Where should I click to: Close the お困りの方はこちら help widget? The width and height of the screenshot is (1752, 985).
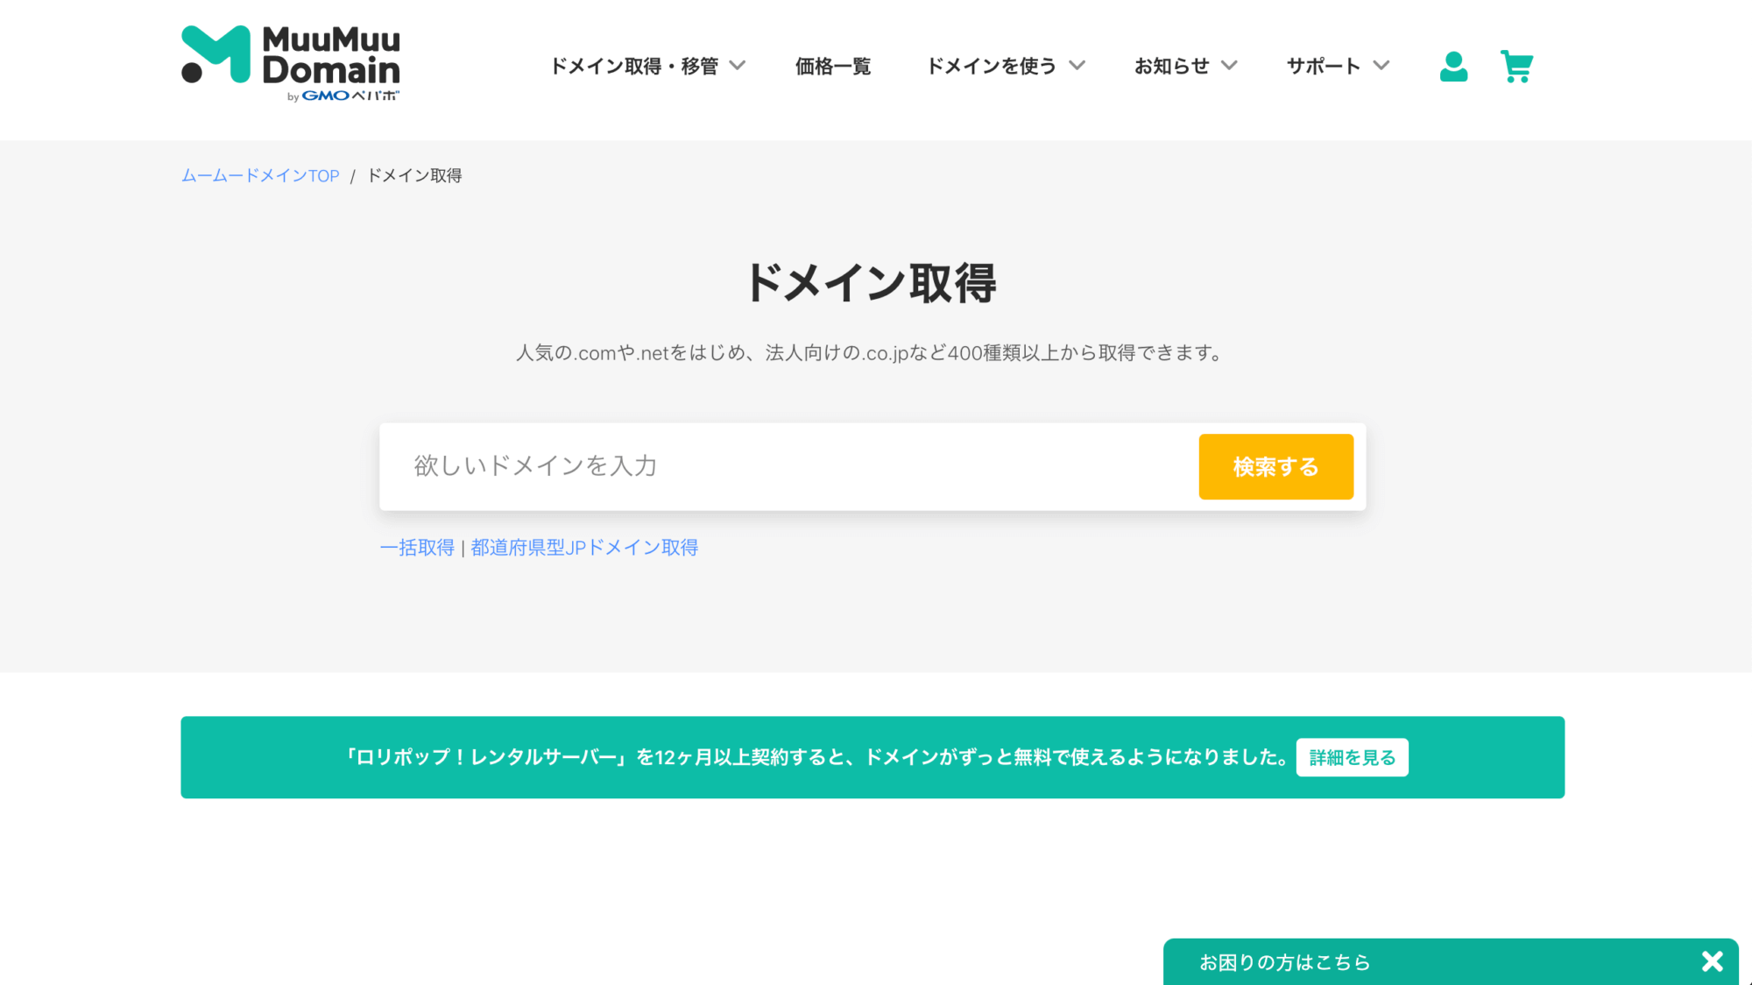[x=1712, y=961]
